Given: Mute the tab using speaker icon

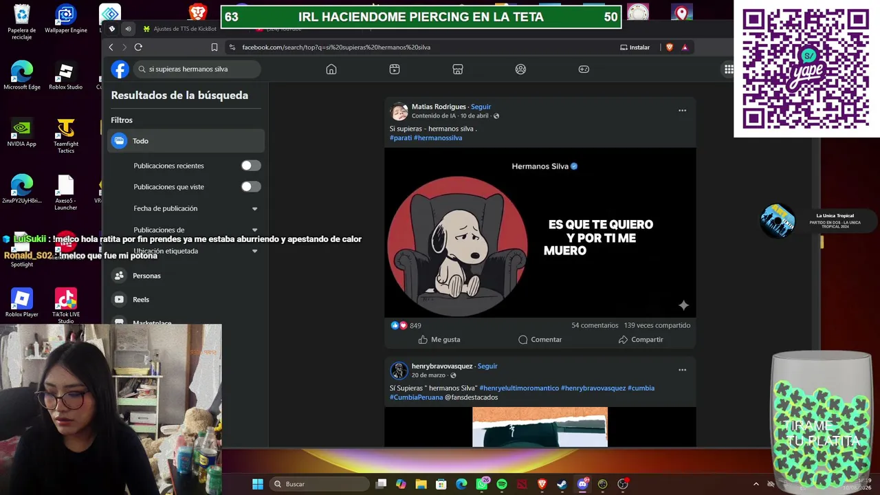Looking at the screenshot, I should click(128, 29).
